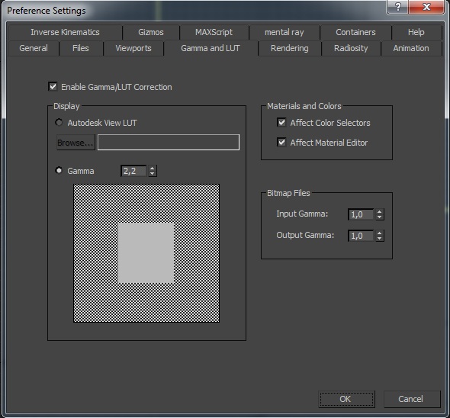The height and width of the screenshot is (418, 450).
Task: Decrease Output Gamma with down arrow
Action: click(x=380, y=238)
